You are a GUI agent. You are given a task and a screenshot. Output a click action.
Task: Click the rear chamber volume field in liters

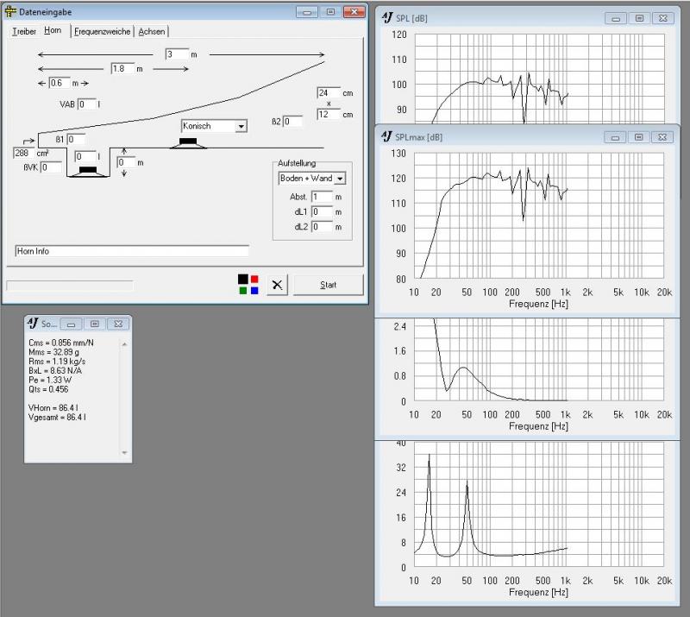pos(85,157)
